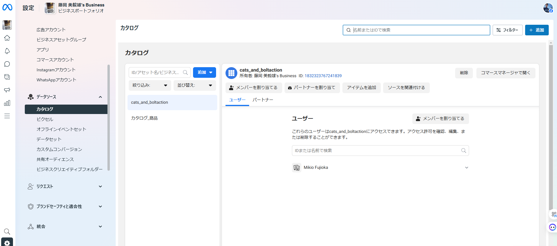Click コマースマネージャで開く button
Viewport: 557px width, 246px height.
[506, 73]
